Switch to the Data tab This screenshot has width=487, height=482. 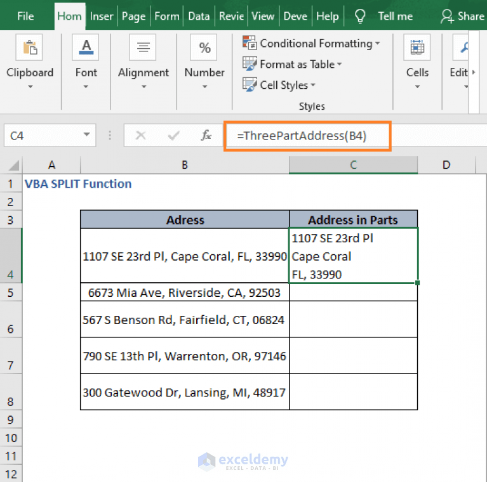[199, 16]
